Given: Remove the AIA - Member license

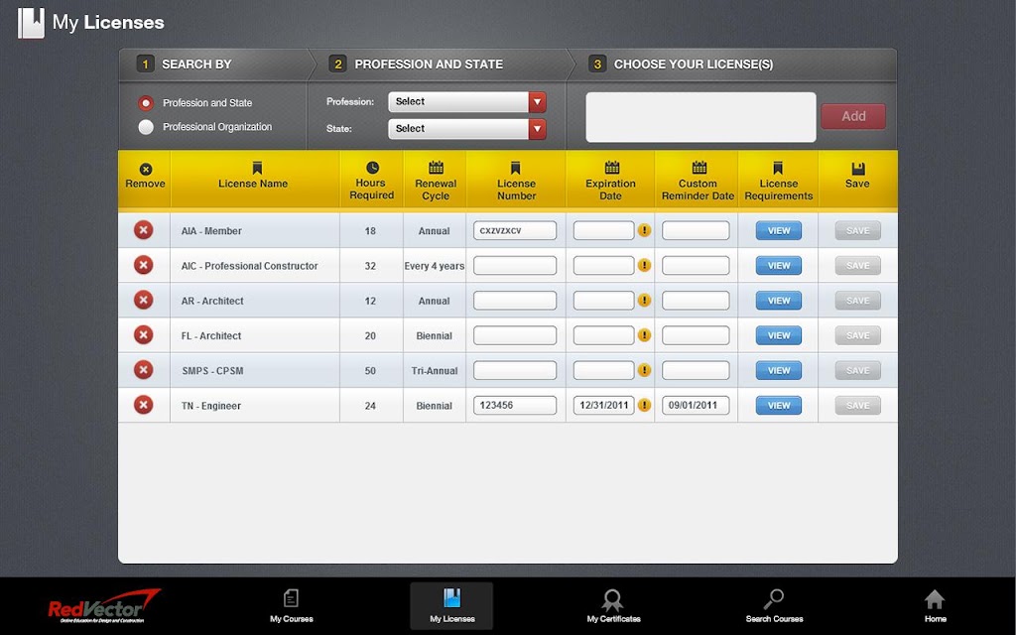Looking at the screenshot, I should [143, 230].
